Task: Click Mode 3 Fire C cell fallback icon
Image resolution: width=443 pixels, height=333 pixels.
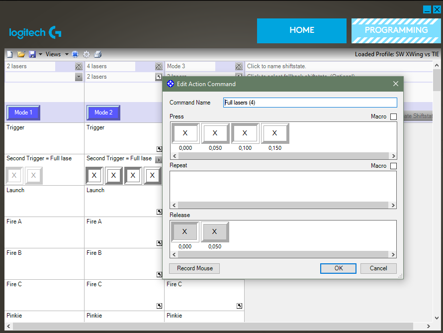Action: point(239,306)
